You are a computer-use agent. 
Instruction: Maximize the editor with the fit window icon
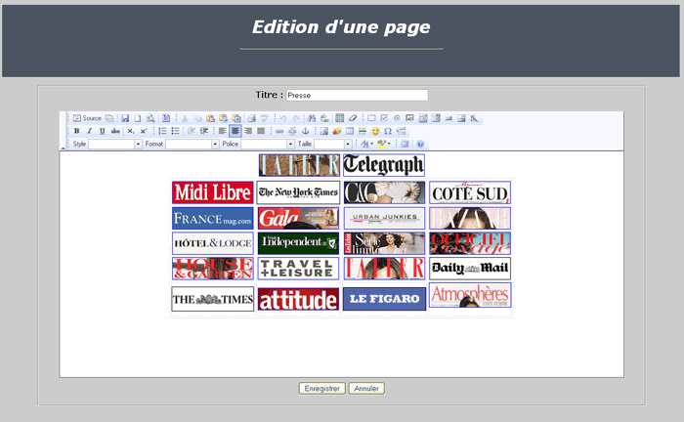(x=405, y=144)
